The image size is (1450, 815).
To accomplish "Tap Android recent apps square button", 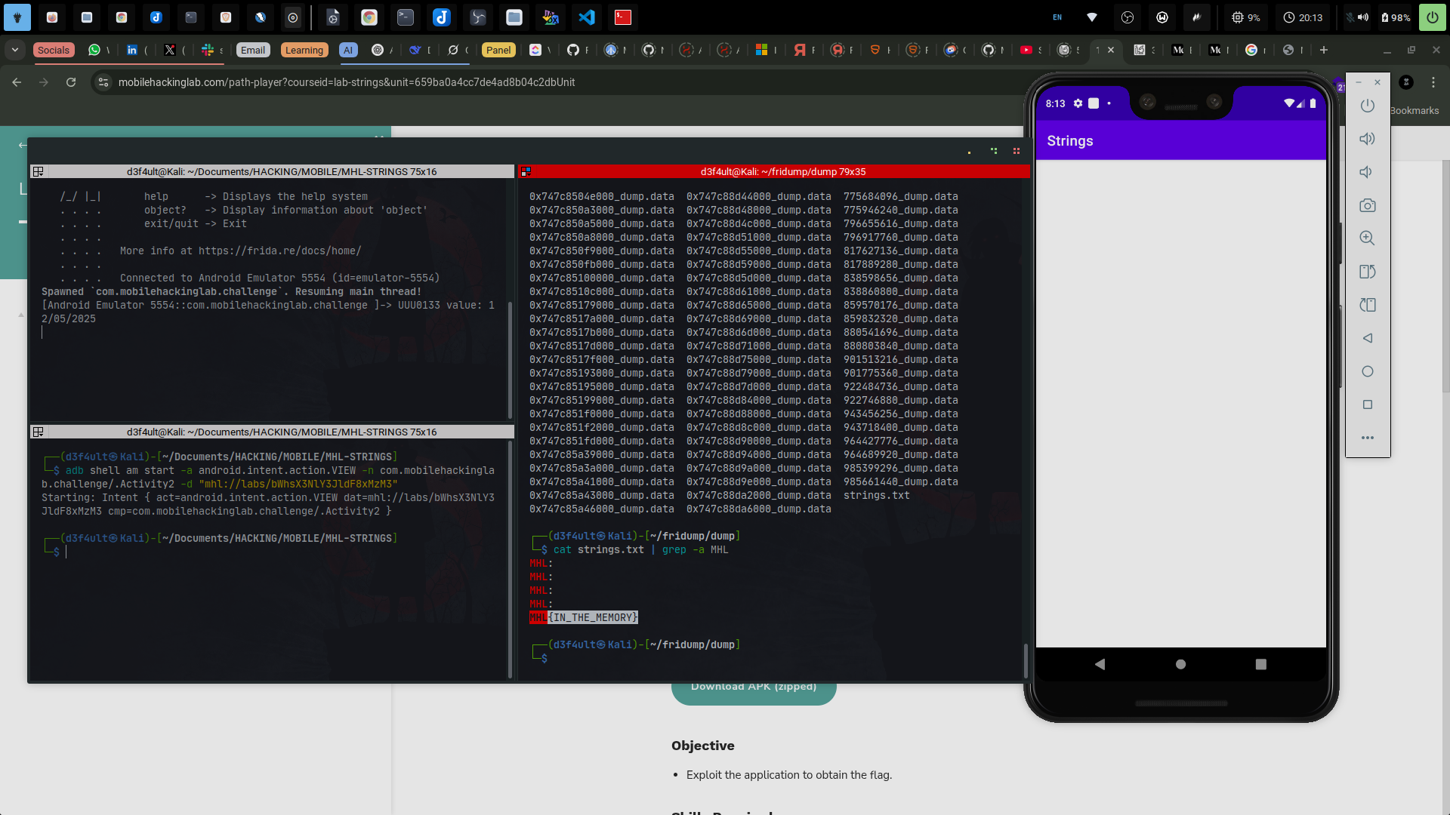I will (1260, 664).
